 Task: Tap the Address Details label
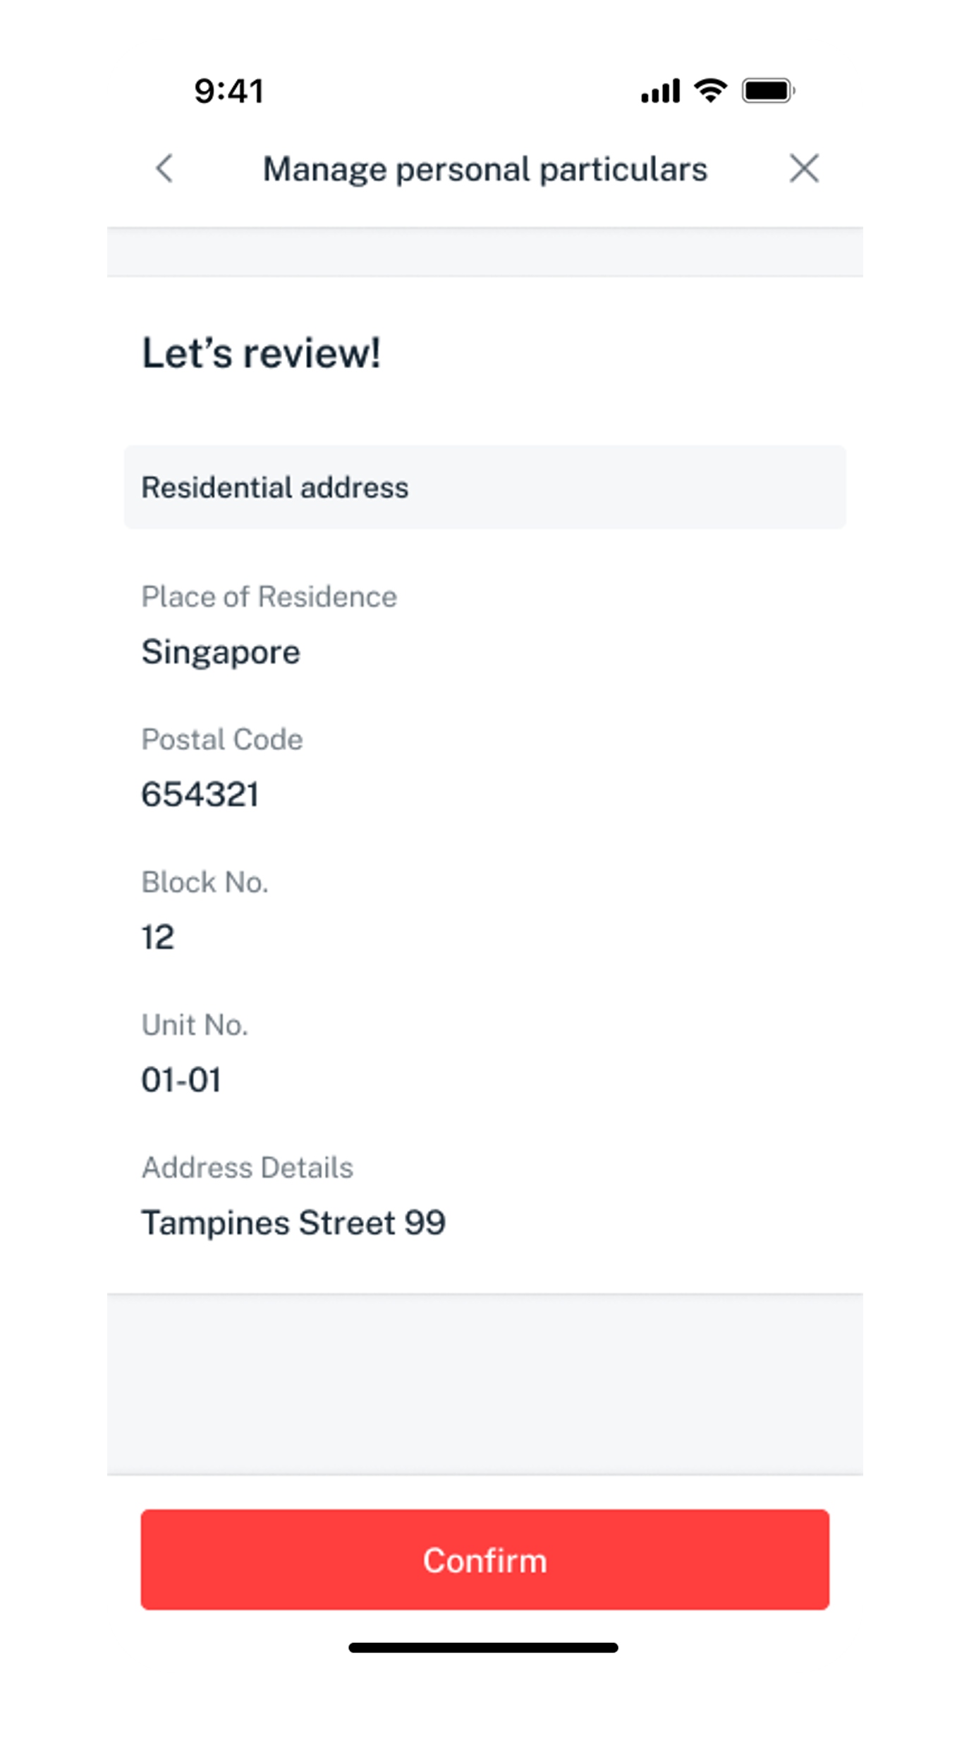coord(247,1168)
